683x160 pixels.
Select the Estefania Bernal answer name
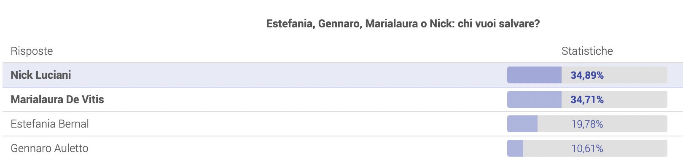tap(50, 124)
